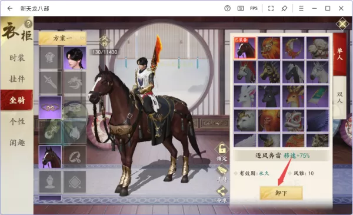Click the 风雅: 10 value text
The height and width of the screenshot is (215, 353).
tap(304, 173)
